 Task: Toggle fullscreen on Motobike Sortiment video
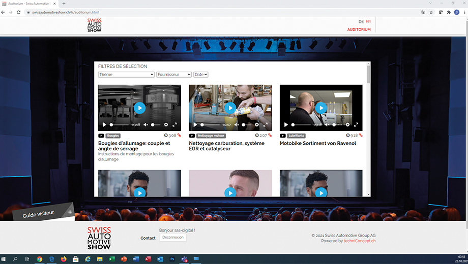pos(356,124)
